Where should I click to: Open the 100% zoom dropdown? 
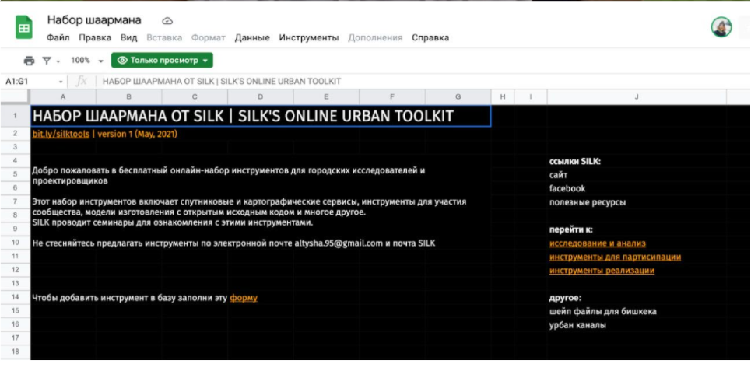(87, 61)
